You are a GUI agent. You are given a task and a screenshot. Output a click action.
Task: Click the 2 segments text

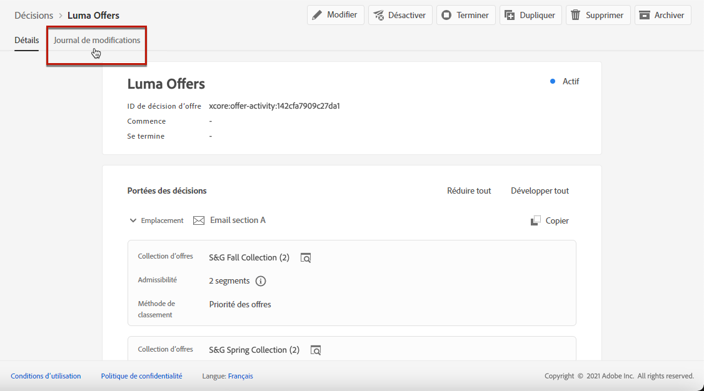click(x=229, y=280)
